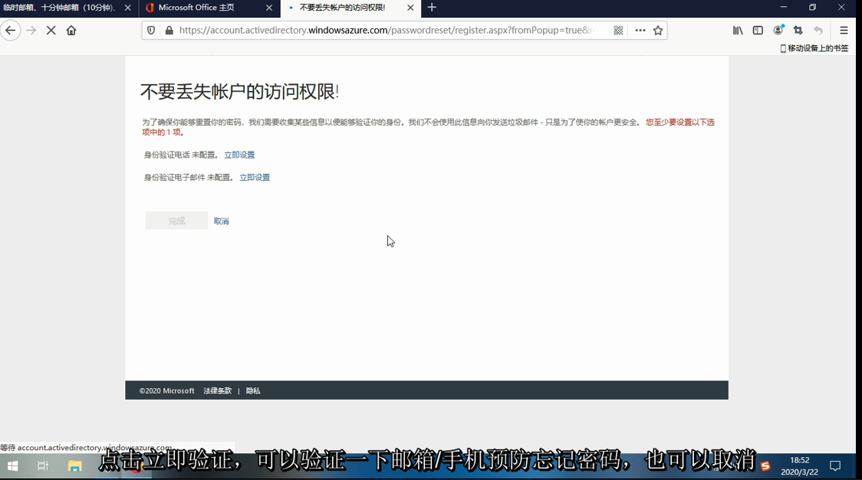Open the Windows Start menu
This screenshot has height=480, width=862.
(12, 466)
